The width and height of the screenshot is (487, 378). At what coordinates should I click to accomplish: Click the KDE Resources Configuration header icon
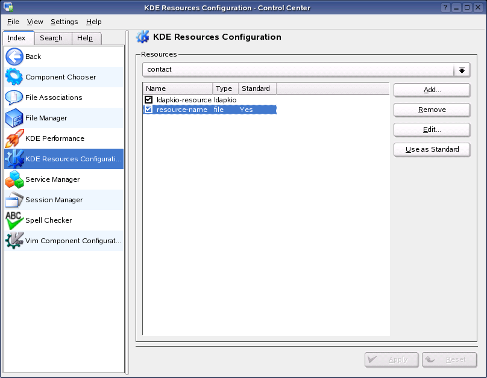tap(143, 37)
